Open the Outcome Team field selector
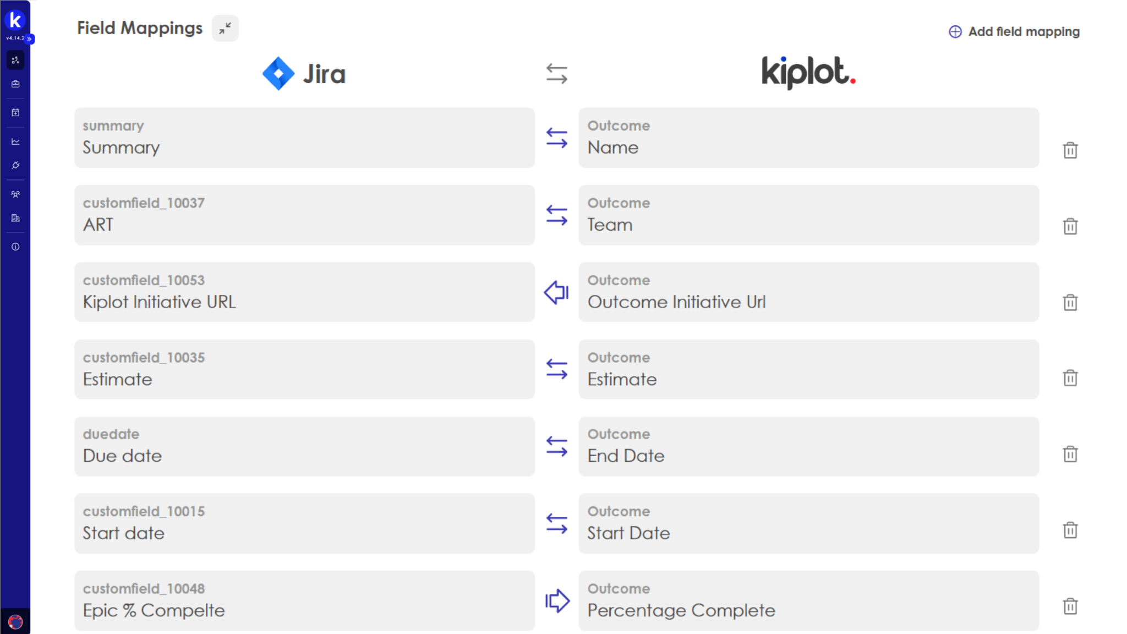 pyautogui.click(x=808, y=215)
